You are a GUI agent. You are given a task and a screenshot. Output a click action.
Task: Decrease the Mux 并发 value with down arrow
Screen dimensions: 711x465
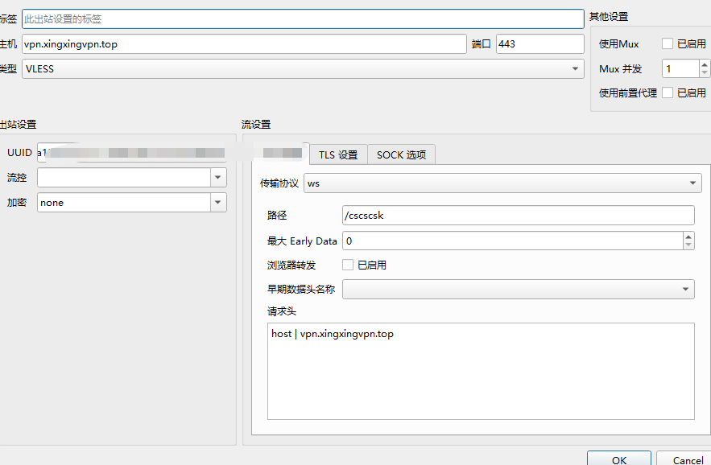point(704,73)
